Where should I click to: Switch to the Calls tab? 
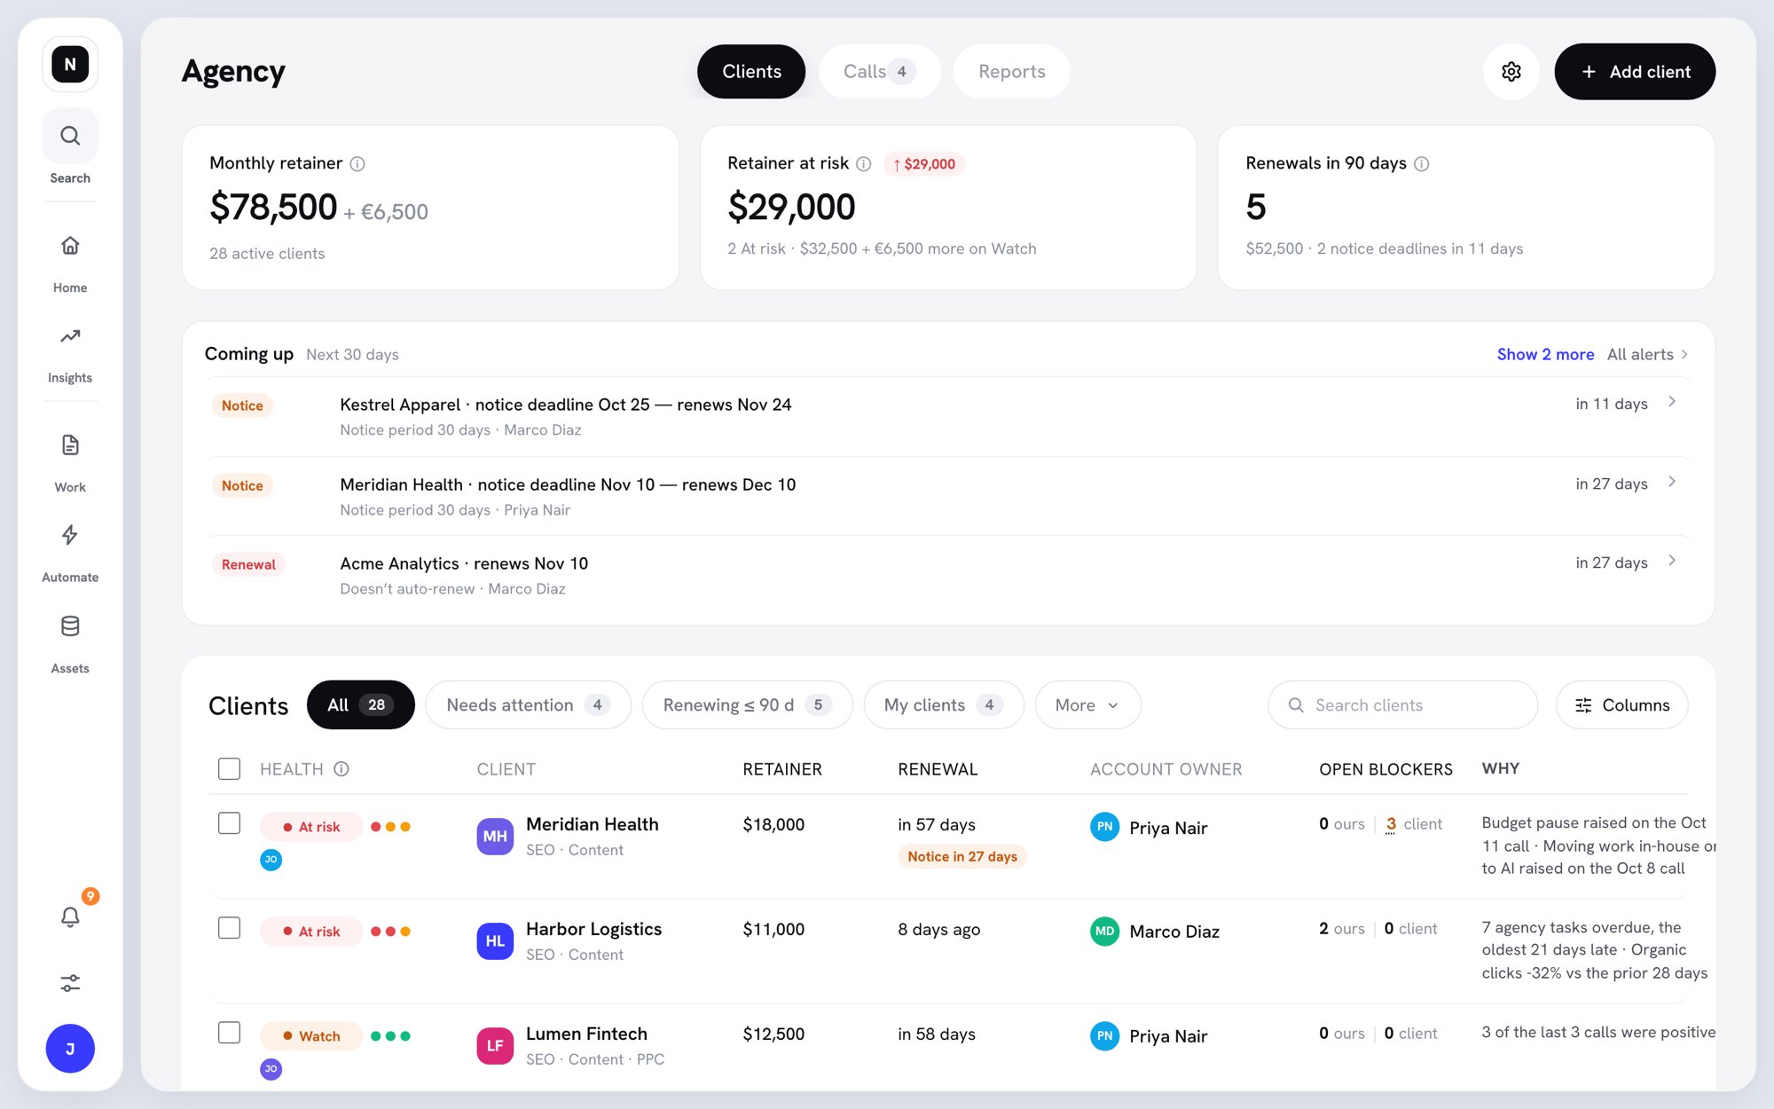[x=879, y=72]
